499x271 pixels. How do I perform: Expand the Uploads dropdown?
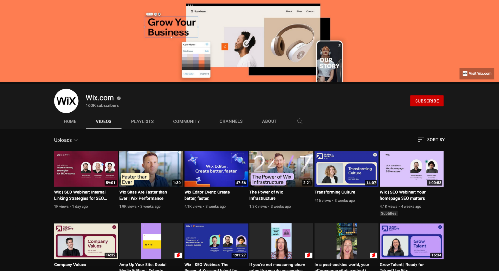[x=66, y=140]
